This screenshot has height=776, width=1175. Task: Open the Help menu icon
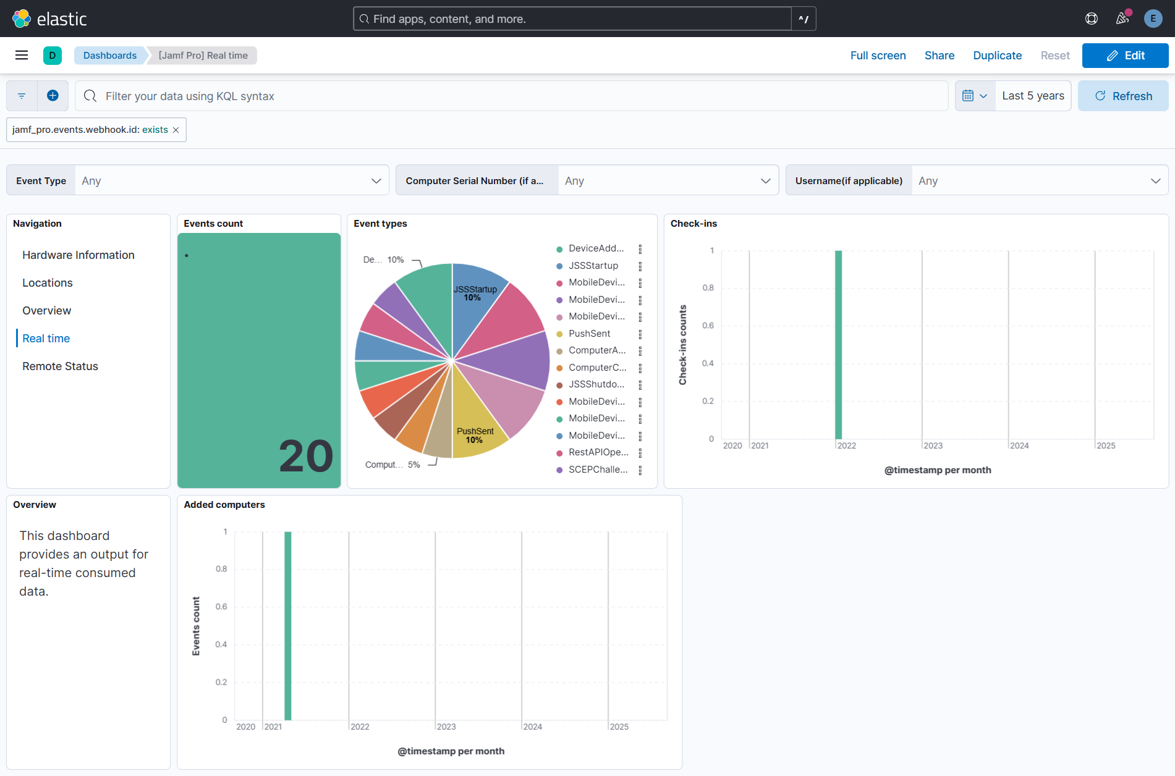coord(1091,18)
